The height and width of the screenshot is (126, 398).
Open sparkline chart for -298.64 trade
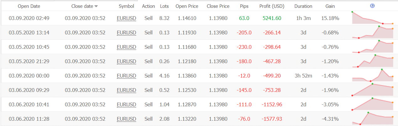[x=373, y=47]
